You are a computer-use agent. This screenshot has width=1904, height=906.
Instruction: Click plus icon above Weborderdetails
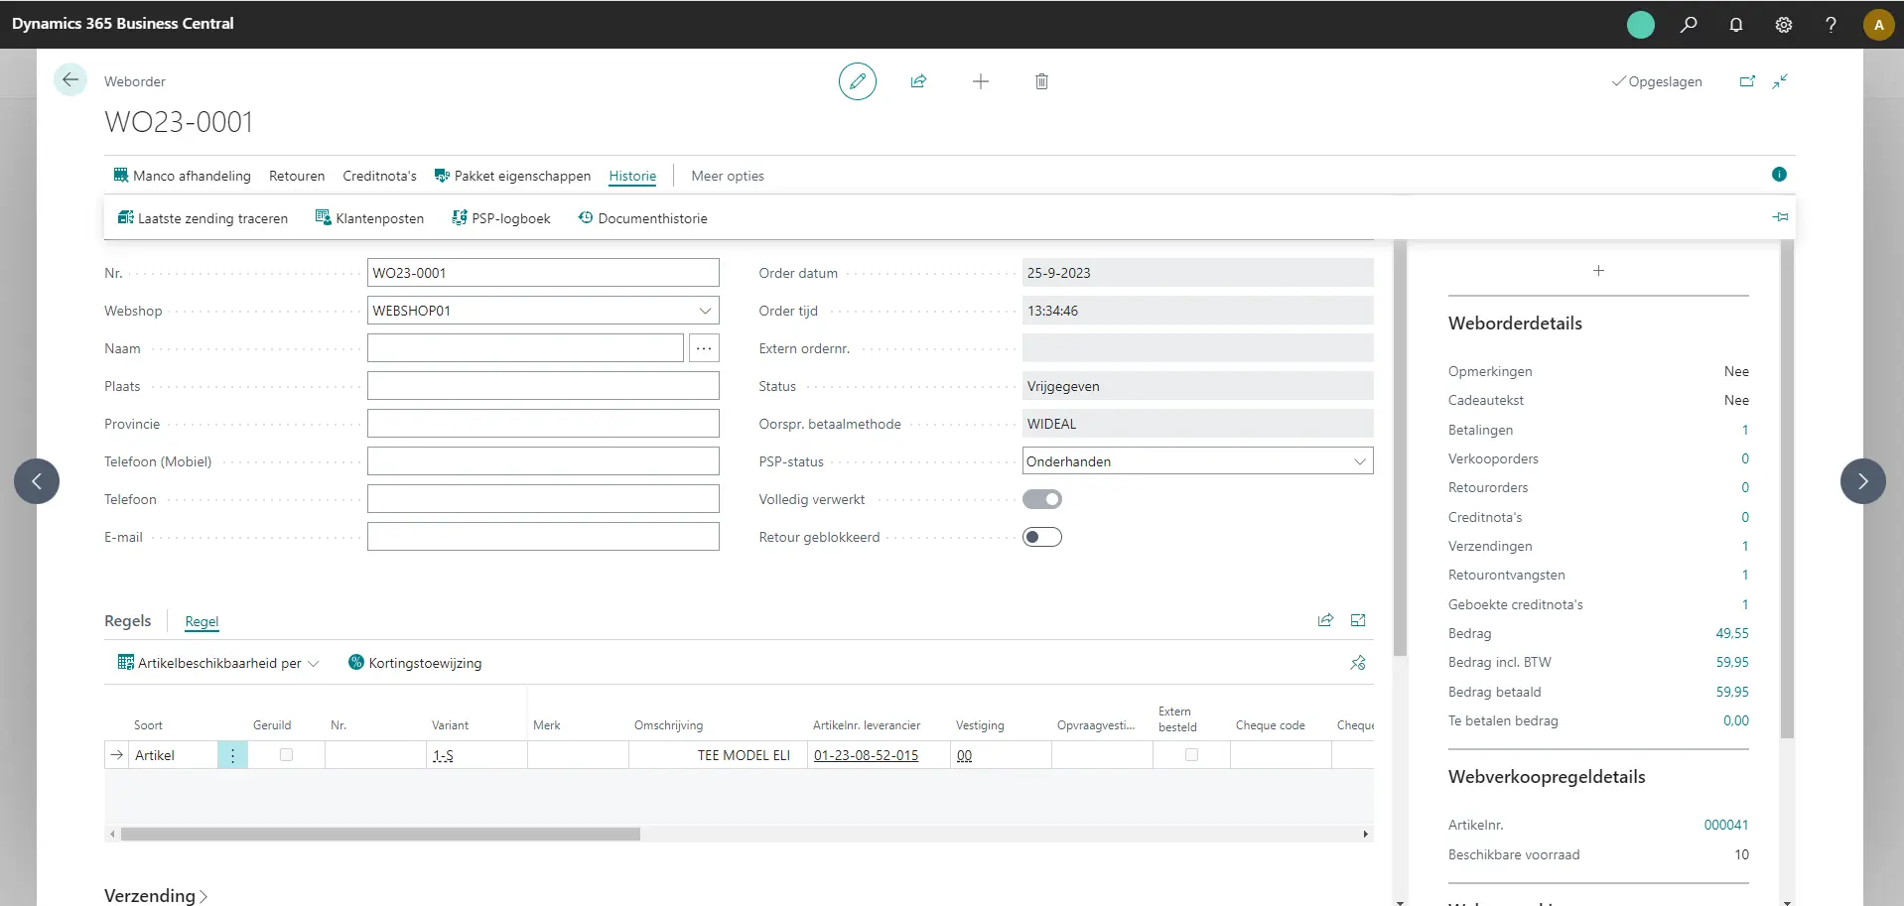coord(1598,271)
